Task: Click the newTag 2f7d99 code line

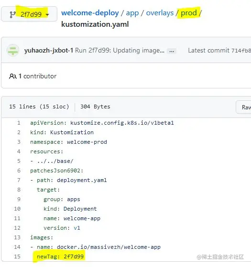Action: coord(60,256)
